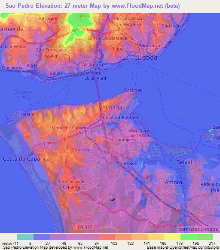Click the 'Cova da Piedade' label
This screenshot has width=220, height=250.
coord(121,118)
